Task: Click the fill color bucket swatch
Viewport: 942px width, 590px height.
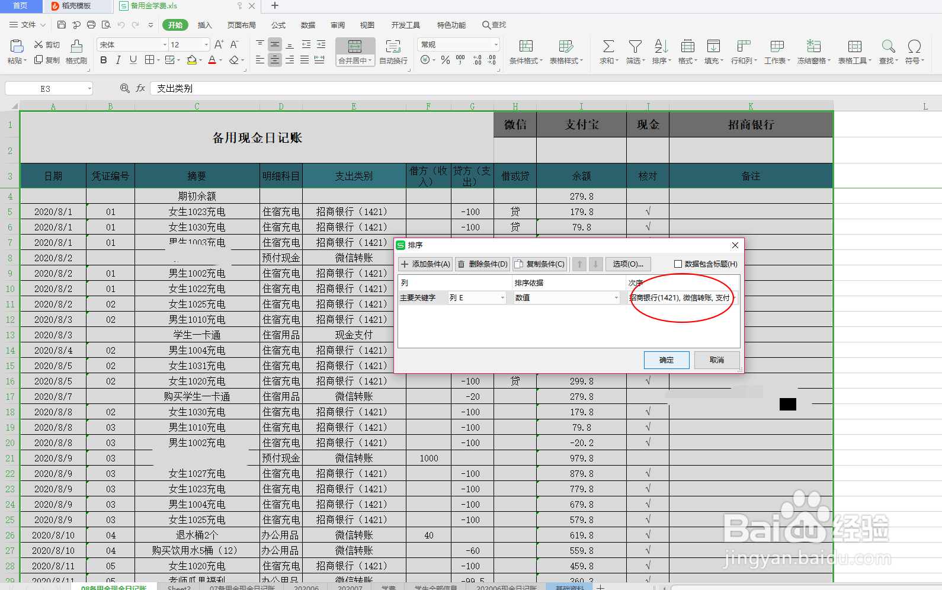Action: [x=191, y=60]
